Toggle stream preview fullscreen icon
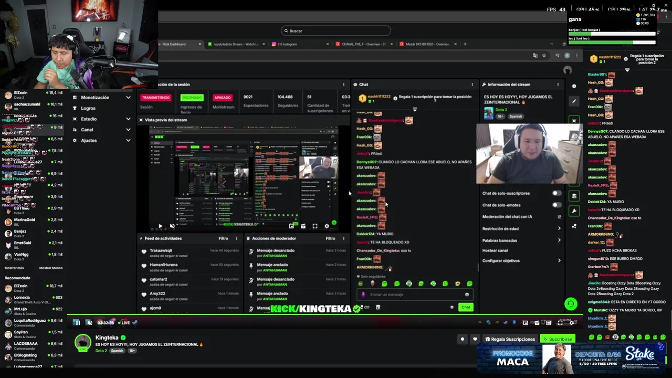672x378 pixels. [315, 226]
